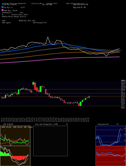Click the empty Intra Day Trading chart box

tap(50, 141)
